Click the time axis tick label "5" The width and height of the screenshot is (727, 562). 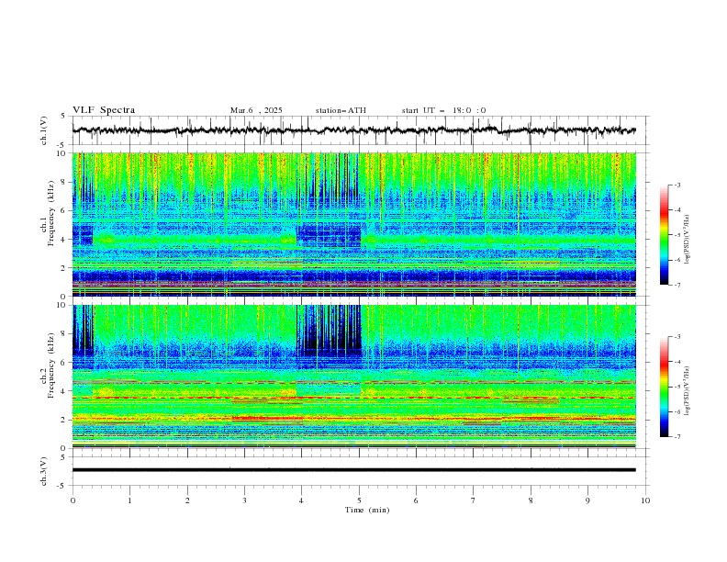(359, 500)
